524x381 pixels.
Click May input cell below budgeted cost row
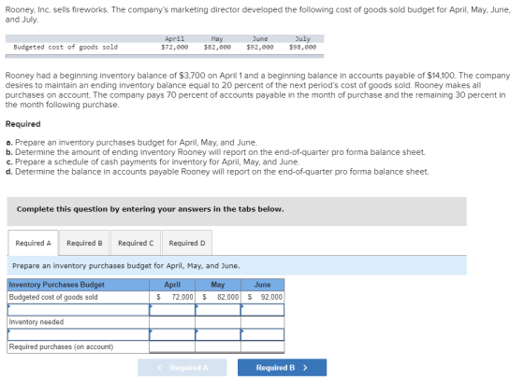(218, 310)
